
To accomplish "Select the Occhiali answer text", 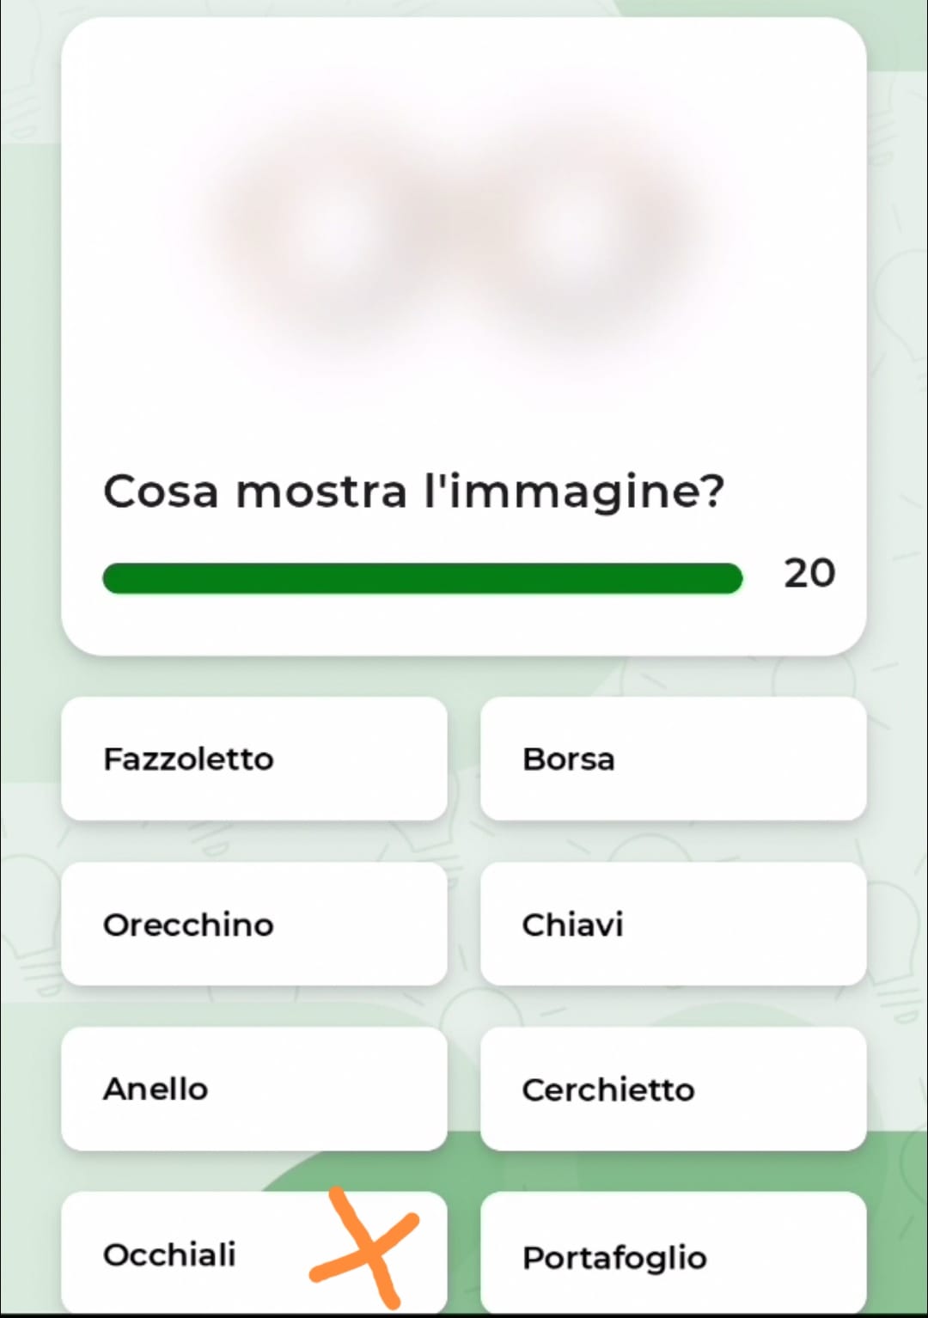I will click(169, 1254).
